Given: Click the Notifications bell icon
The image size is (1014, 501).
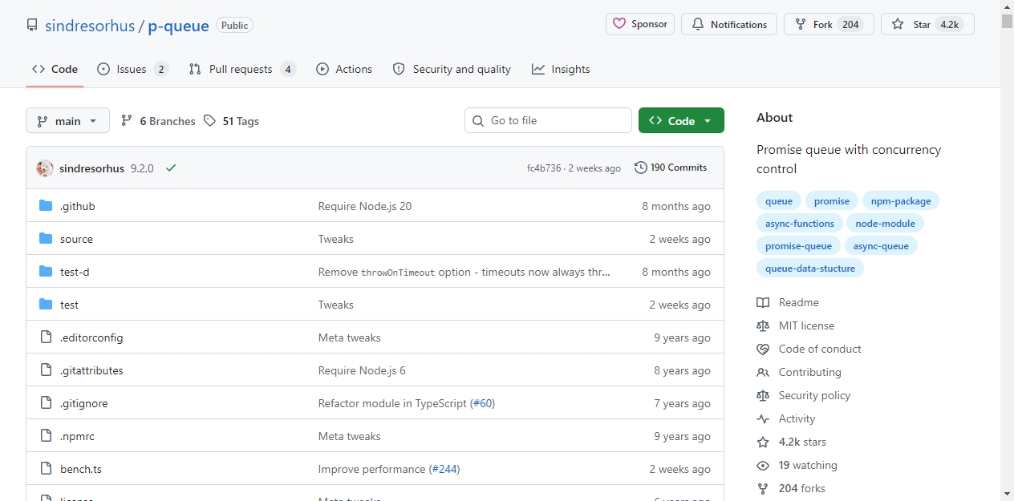Looking at the screenshot, I should [698, 24].
